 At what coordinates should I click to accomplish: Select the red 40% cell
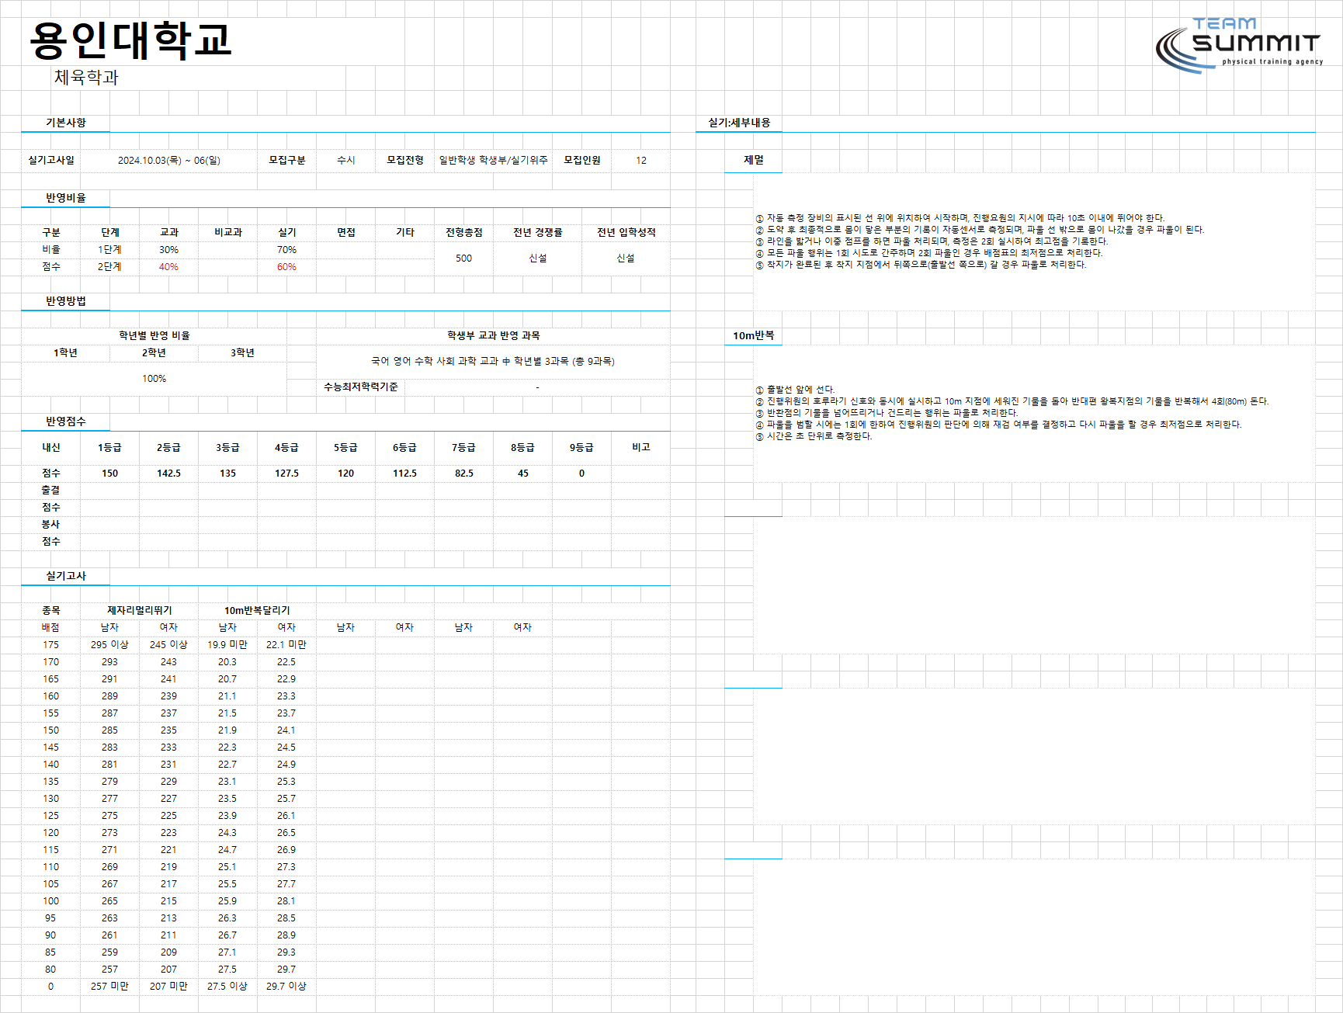click(x=169, y=266)
